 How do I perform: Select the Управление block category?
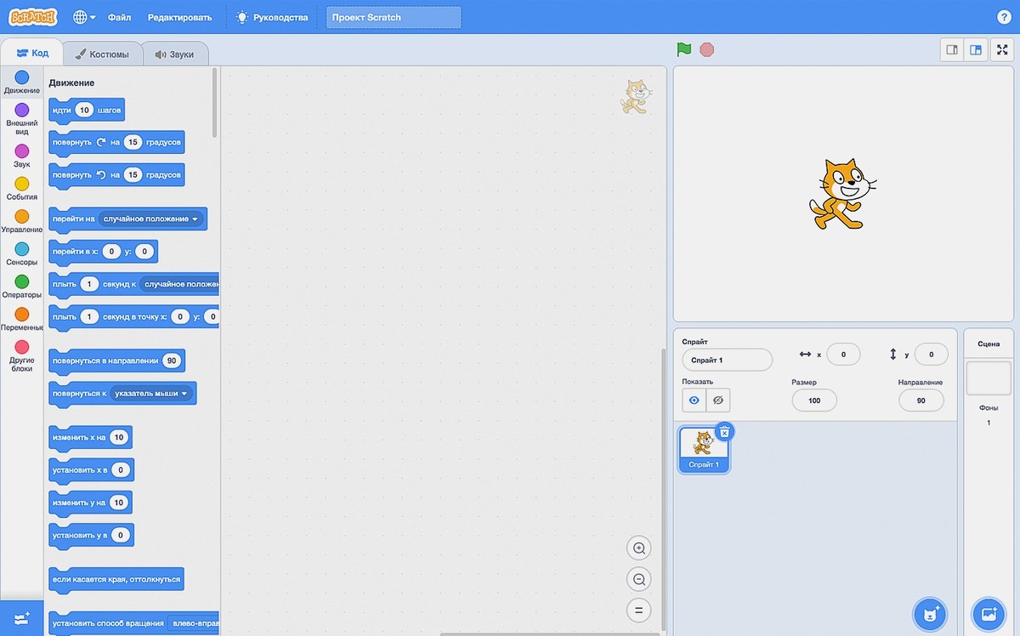click(x=22, y=221)
